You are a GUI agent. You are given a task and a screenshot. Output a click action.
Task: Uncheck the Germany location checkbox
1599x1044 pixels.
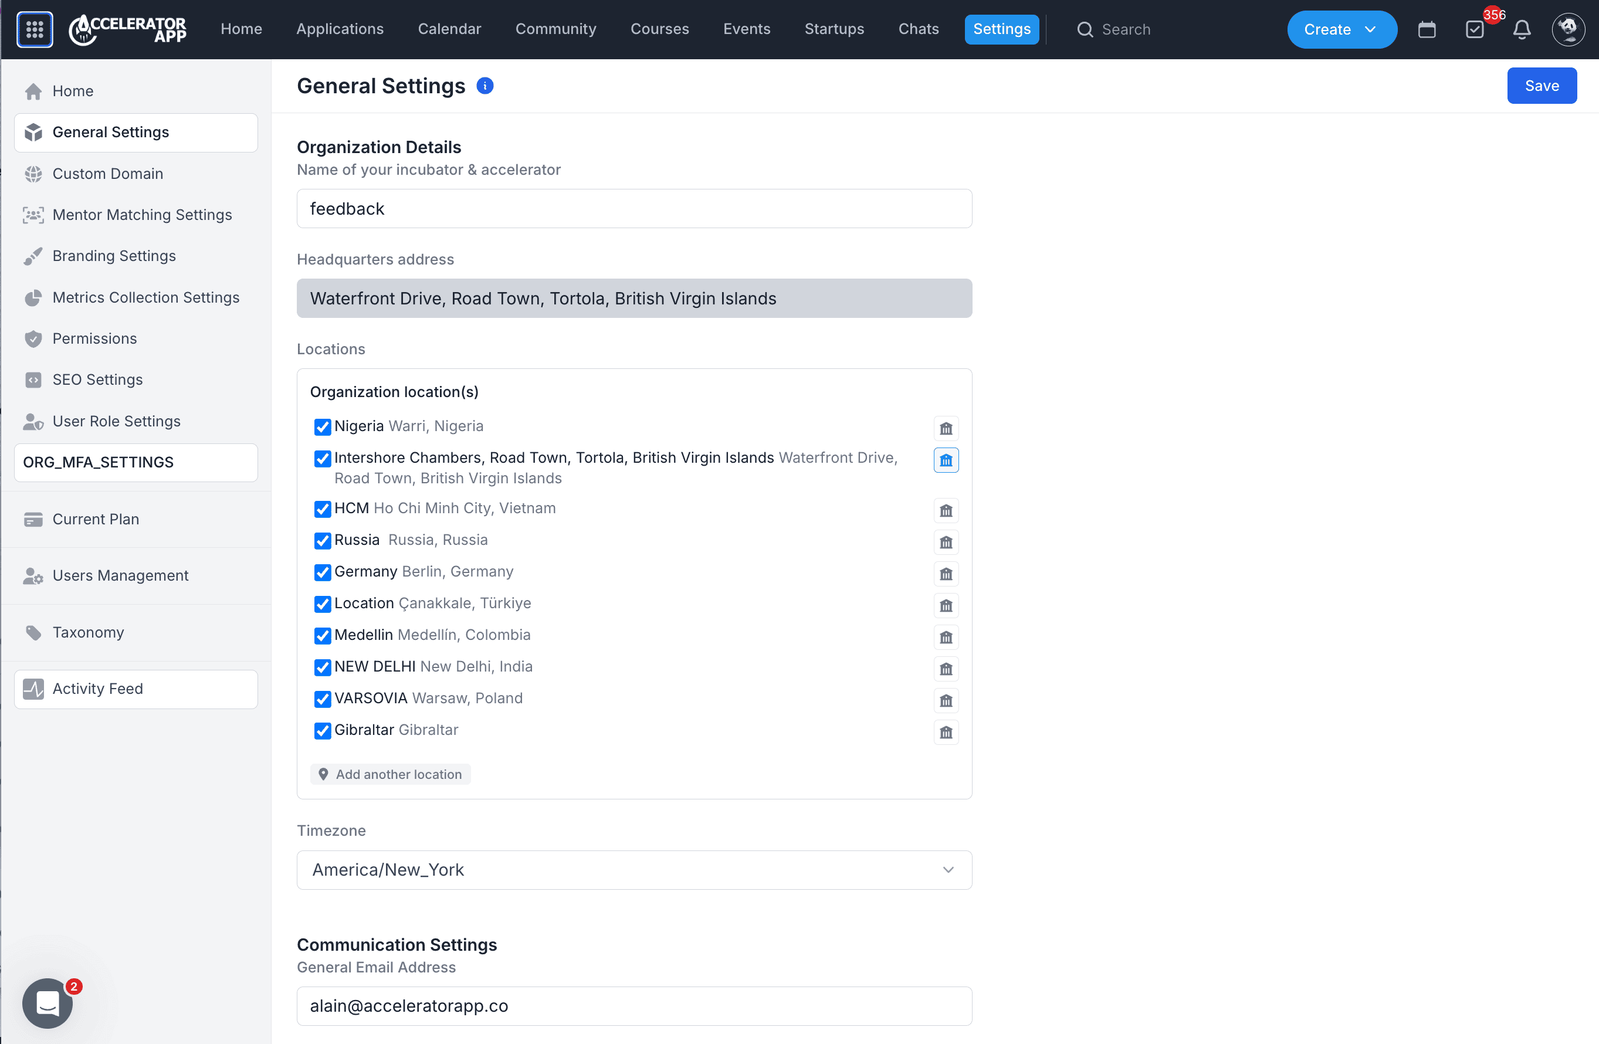pos(323,572)
